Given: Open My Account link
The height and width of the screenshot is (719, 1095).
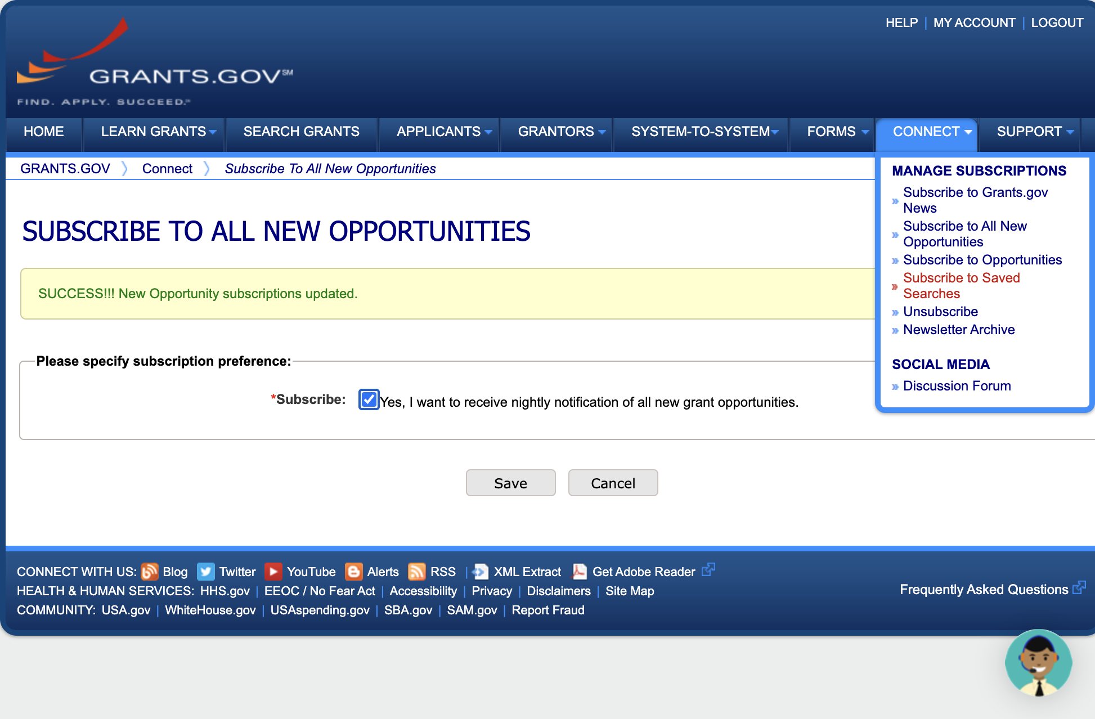Looking at the screenshot, I should point(974,23).
